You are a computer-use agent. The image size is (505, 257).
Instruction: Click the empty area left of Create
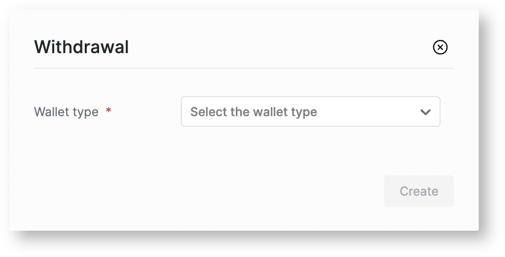[219, 191]
